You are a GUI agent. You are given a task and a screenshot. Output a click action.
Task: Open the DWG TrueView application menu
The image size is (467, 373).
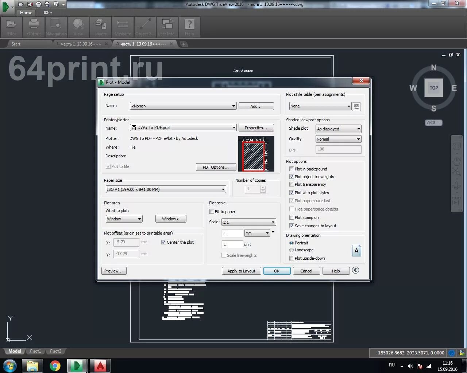tap(7, 7)
